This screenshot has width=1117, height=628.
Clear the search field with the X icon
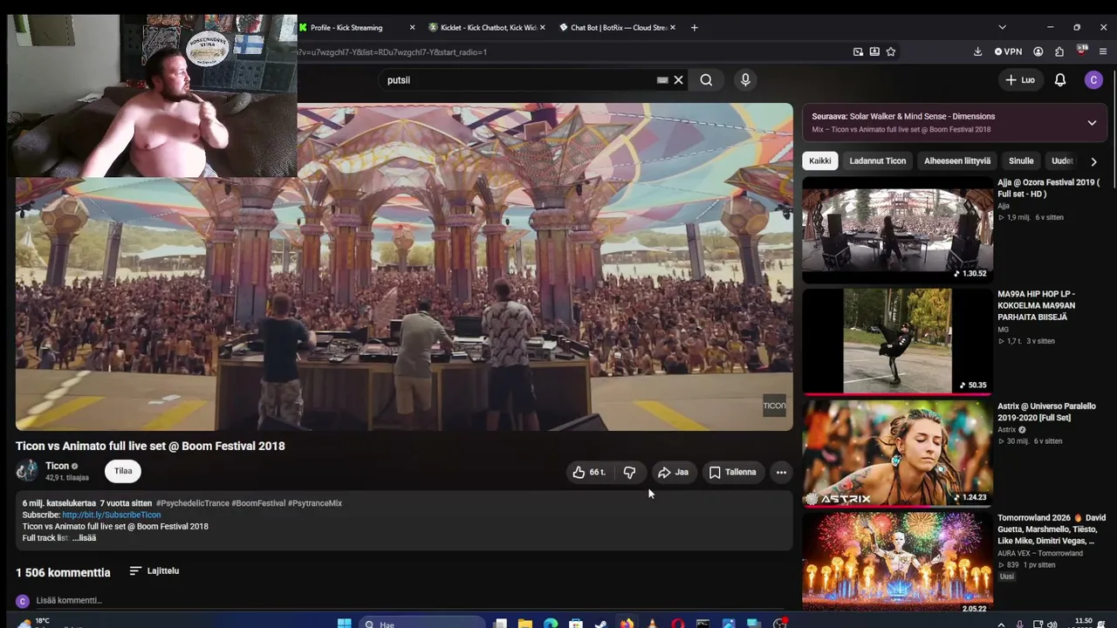pos(678,80)
